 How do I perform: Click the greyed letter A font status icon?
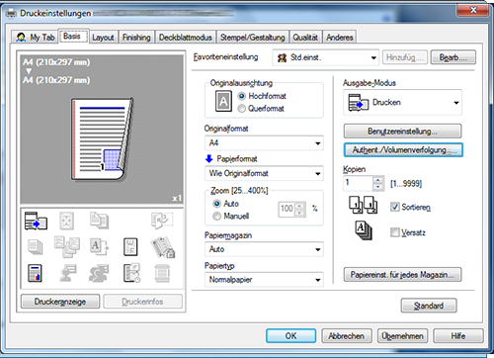(x=99, y=247)
